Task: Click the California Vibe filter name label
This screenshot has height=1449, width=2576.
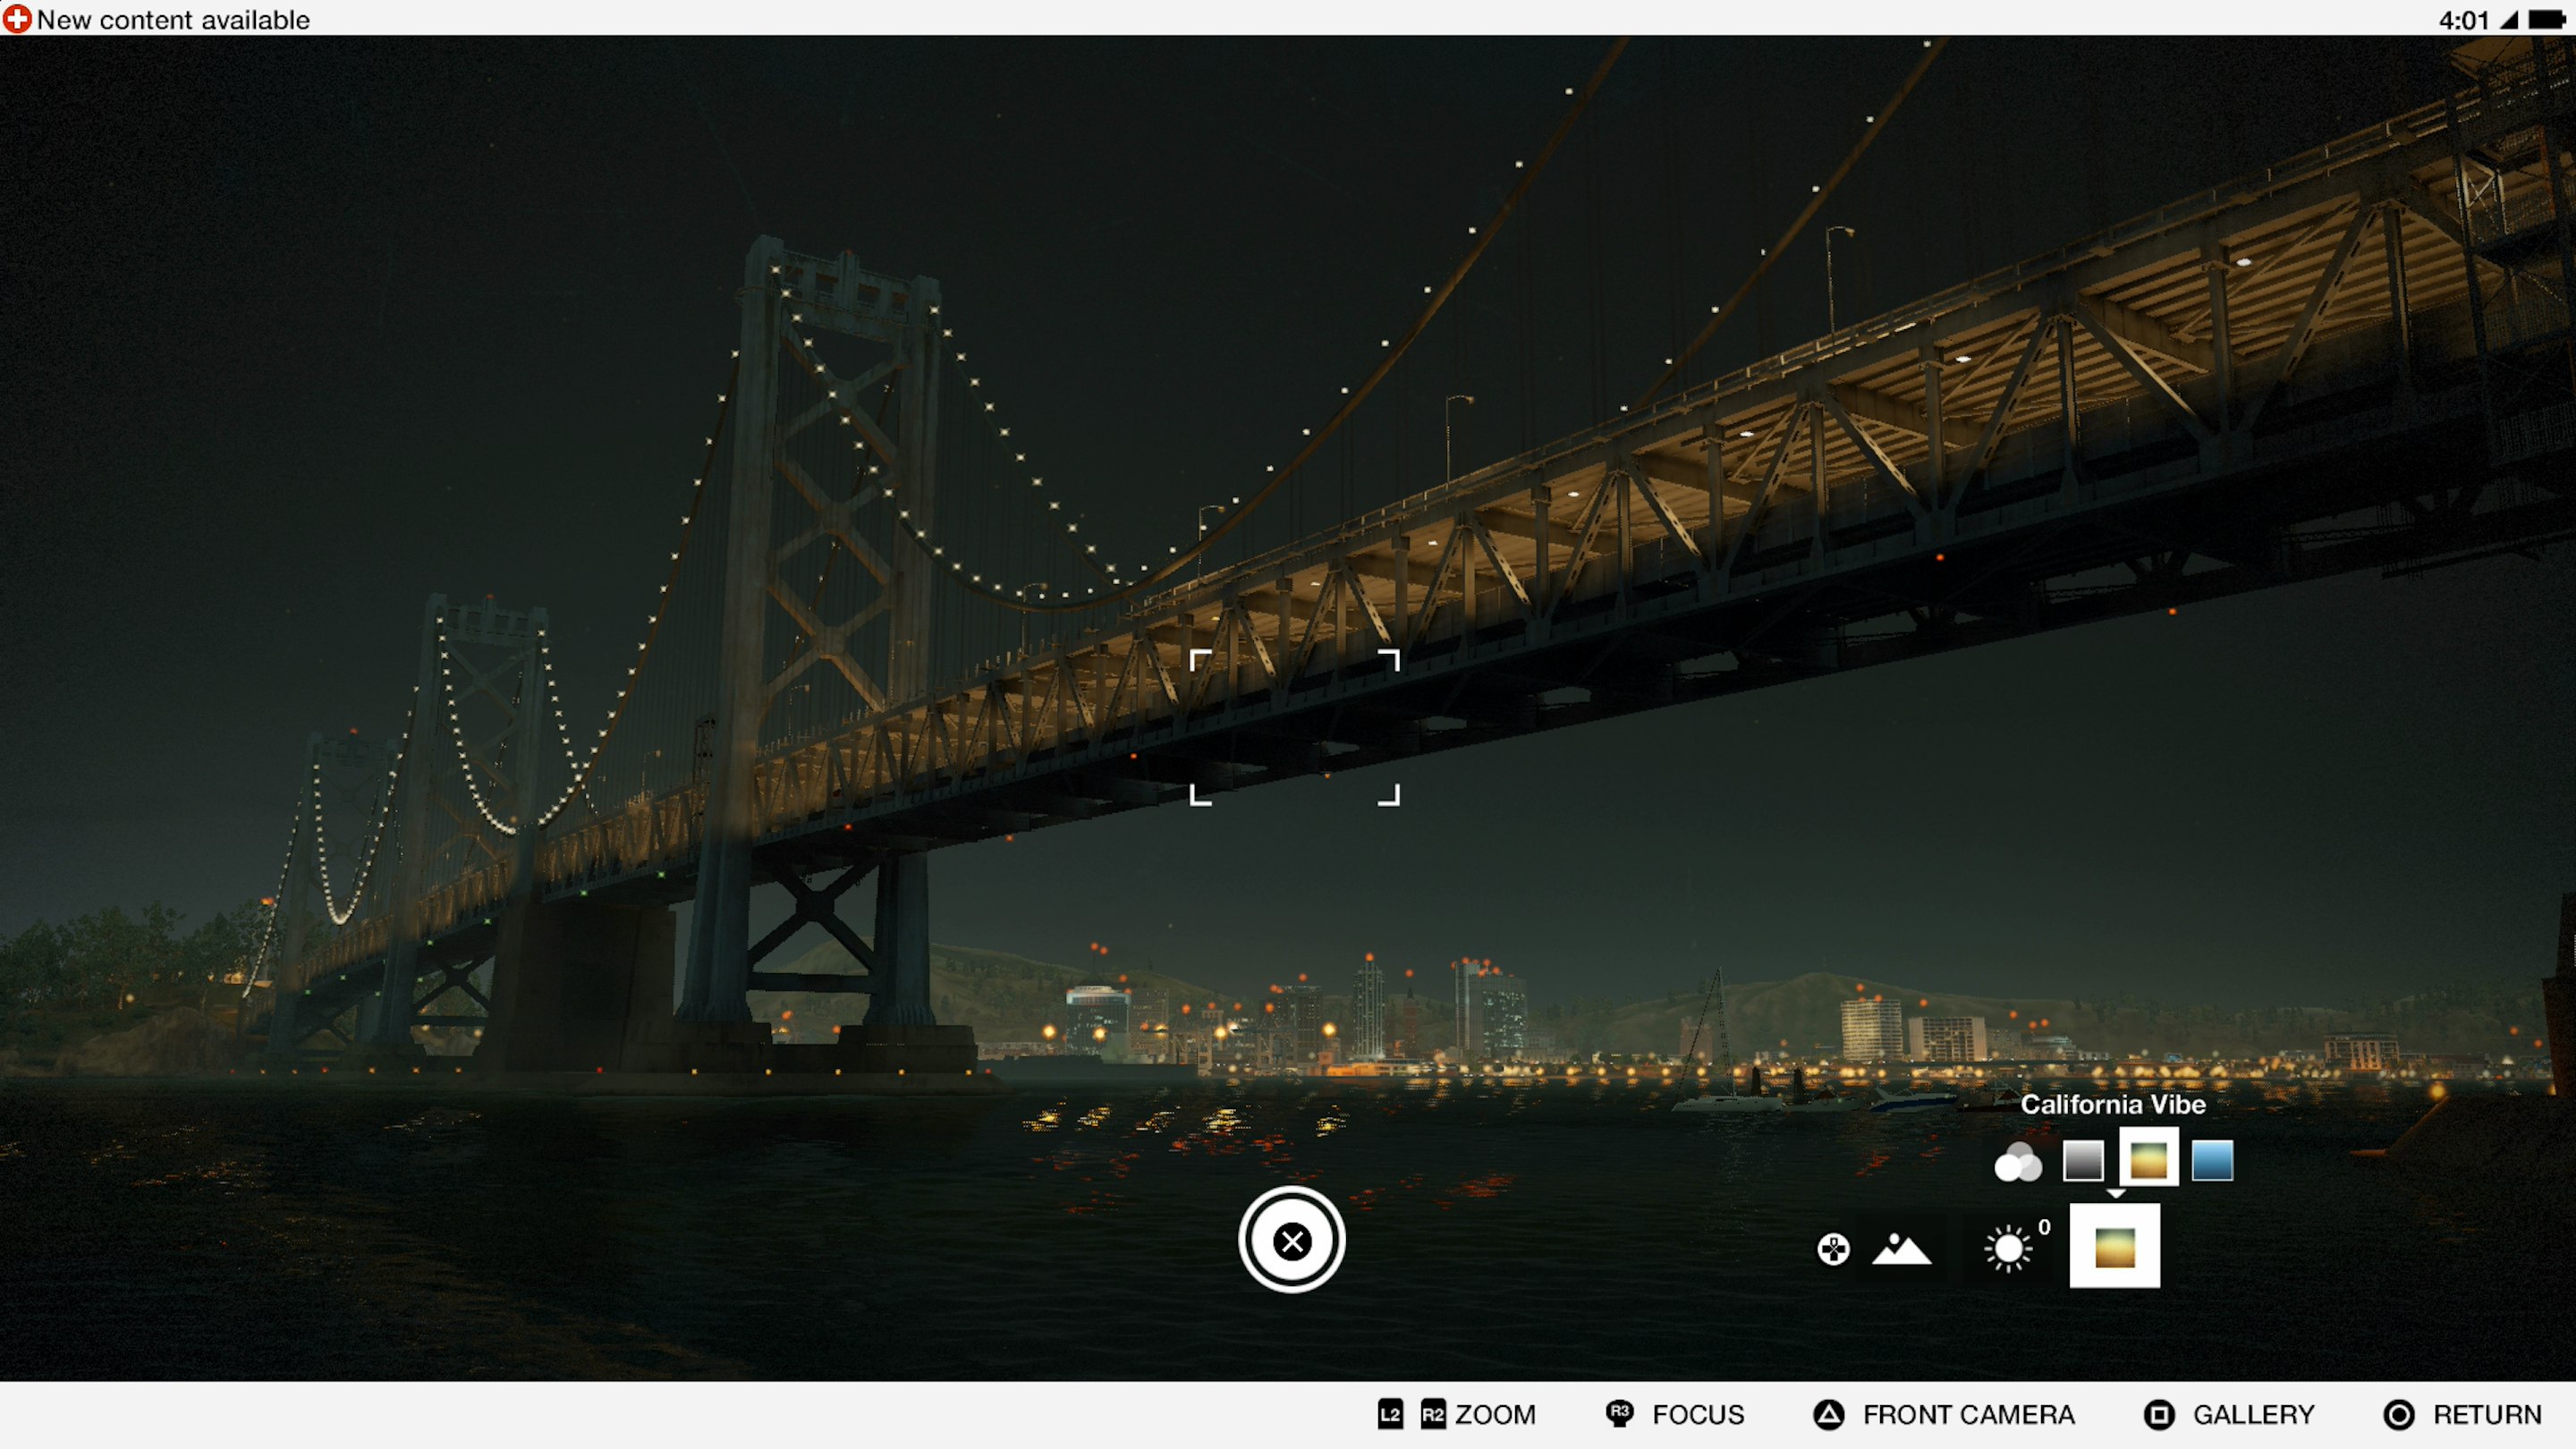Action: (x=2113, y=1104)
